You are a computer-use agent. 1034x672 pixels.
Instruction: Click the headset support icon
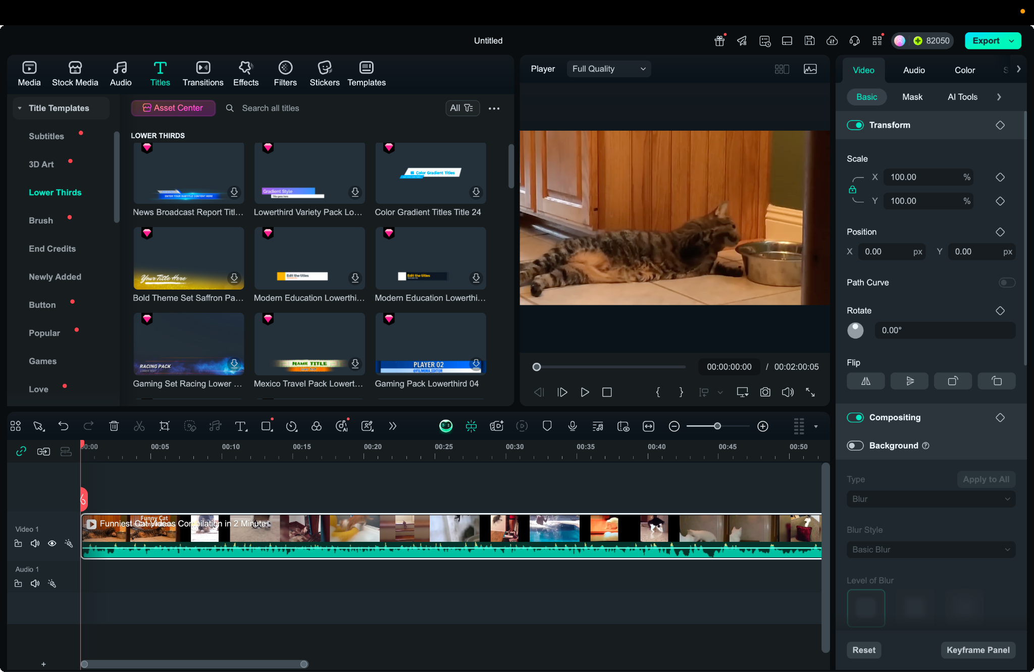coord(855,41)
